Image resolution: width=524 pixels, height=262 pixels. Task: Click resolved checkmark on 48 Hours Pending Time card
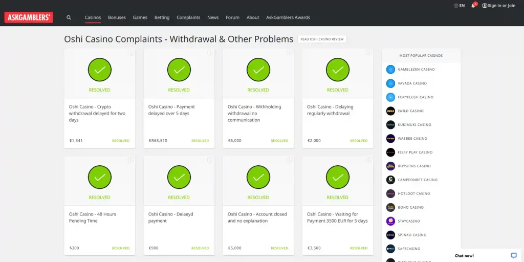100,177
